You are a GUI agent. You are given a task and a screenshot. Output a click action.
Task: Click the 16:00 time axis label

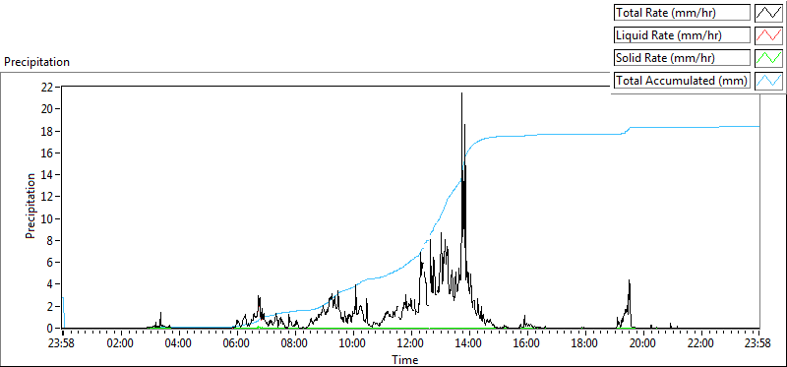tap(527, 344)
